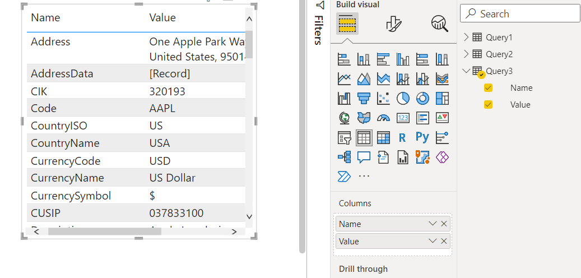Select the 100% stacked bar chart visual

tap(422, 58)
